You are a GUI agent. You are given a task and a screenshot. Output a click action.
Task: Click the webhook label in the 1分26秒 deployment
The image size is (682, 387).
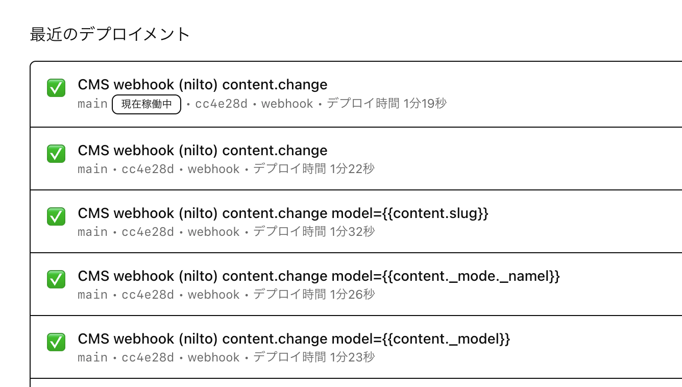click(x=213, y=295)
